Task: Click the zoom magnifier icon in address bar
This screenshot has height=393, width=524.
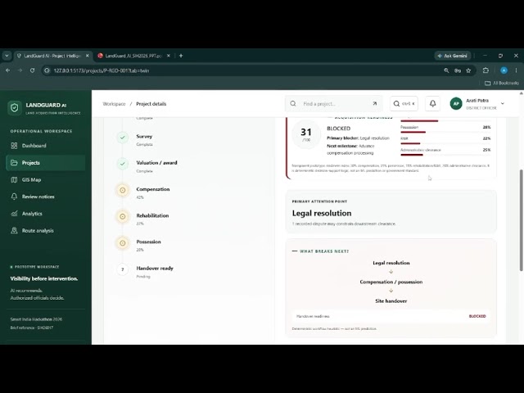Action: 446,70
